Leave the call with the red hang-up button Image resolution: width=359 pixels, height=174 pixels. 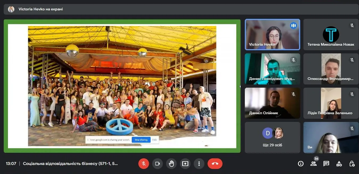point(215,164)
